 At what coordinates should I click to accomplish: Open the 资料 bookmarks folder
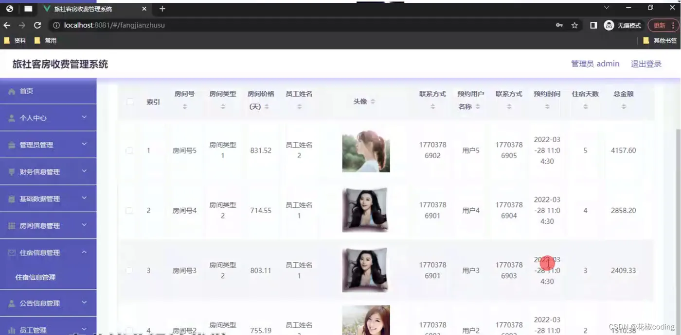[15, 41]
